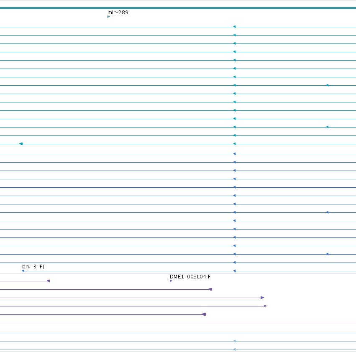Select the lowest purple left-pointing block arrowhead

204,314
